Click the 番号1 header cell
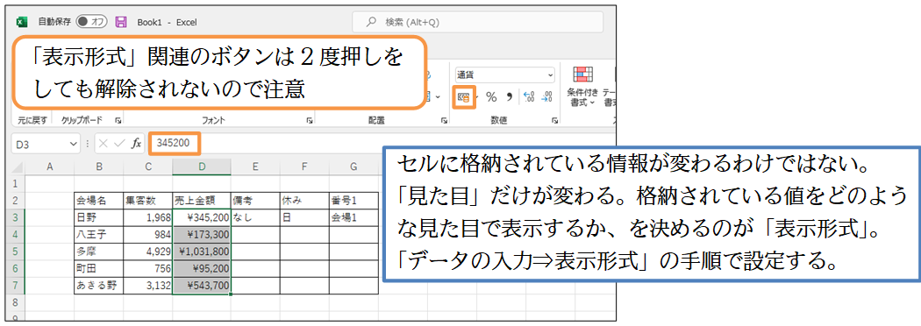This screenshot has width=921, height=326. pyautogui.click(x=353, y=200)
